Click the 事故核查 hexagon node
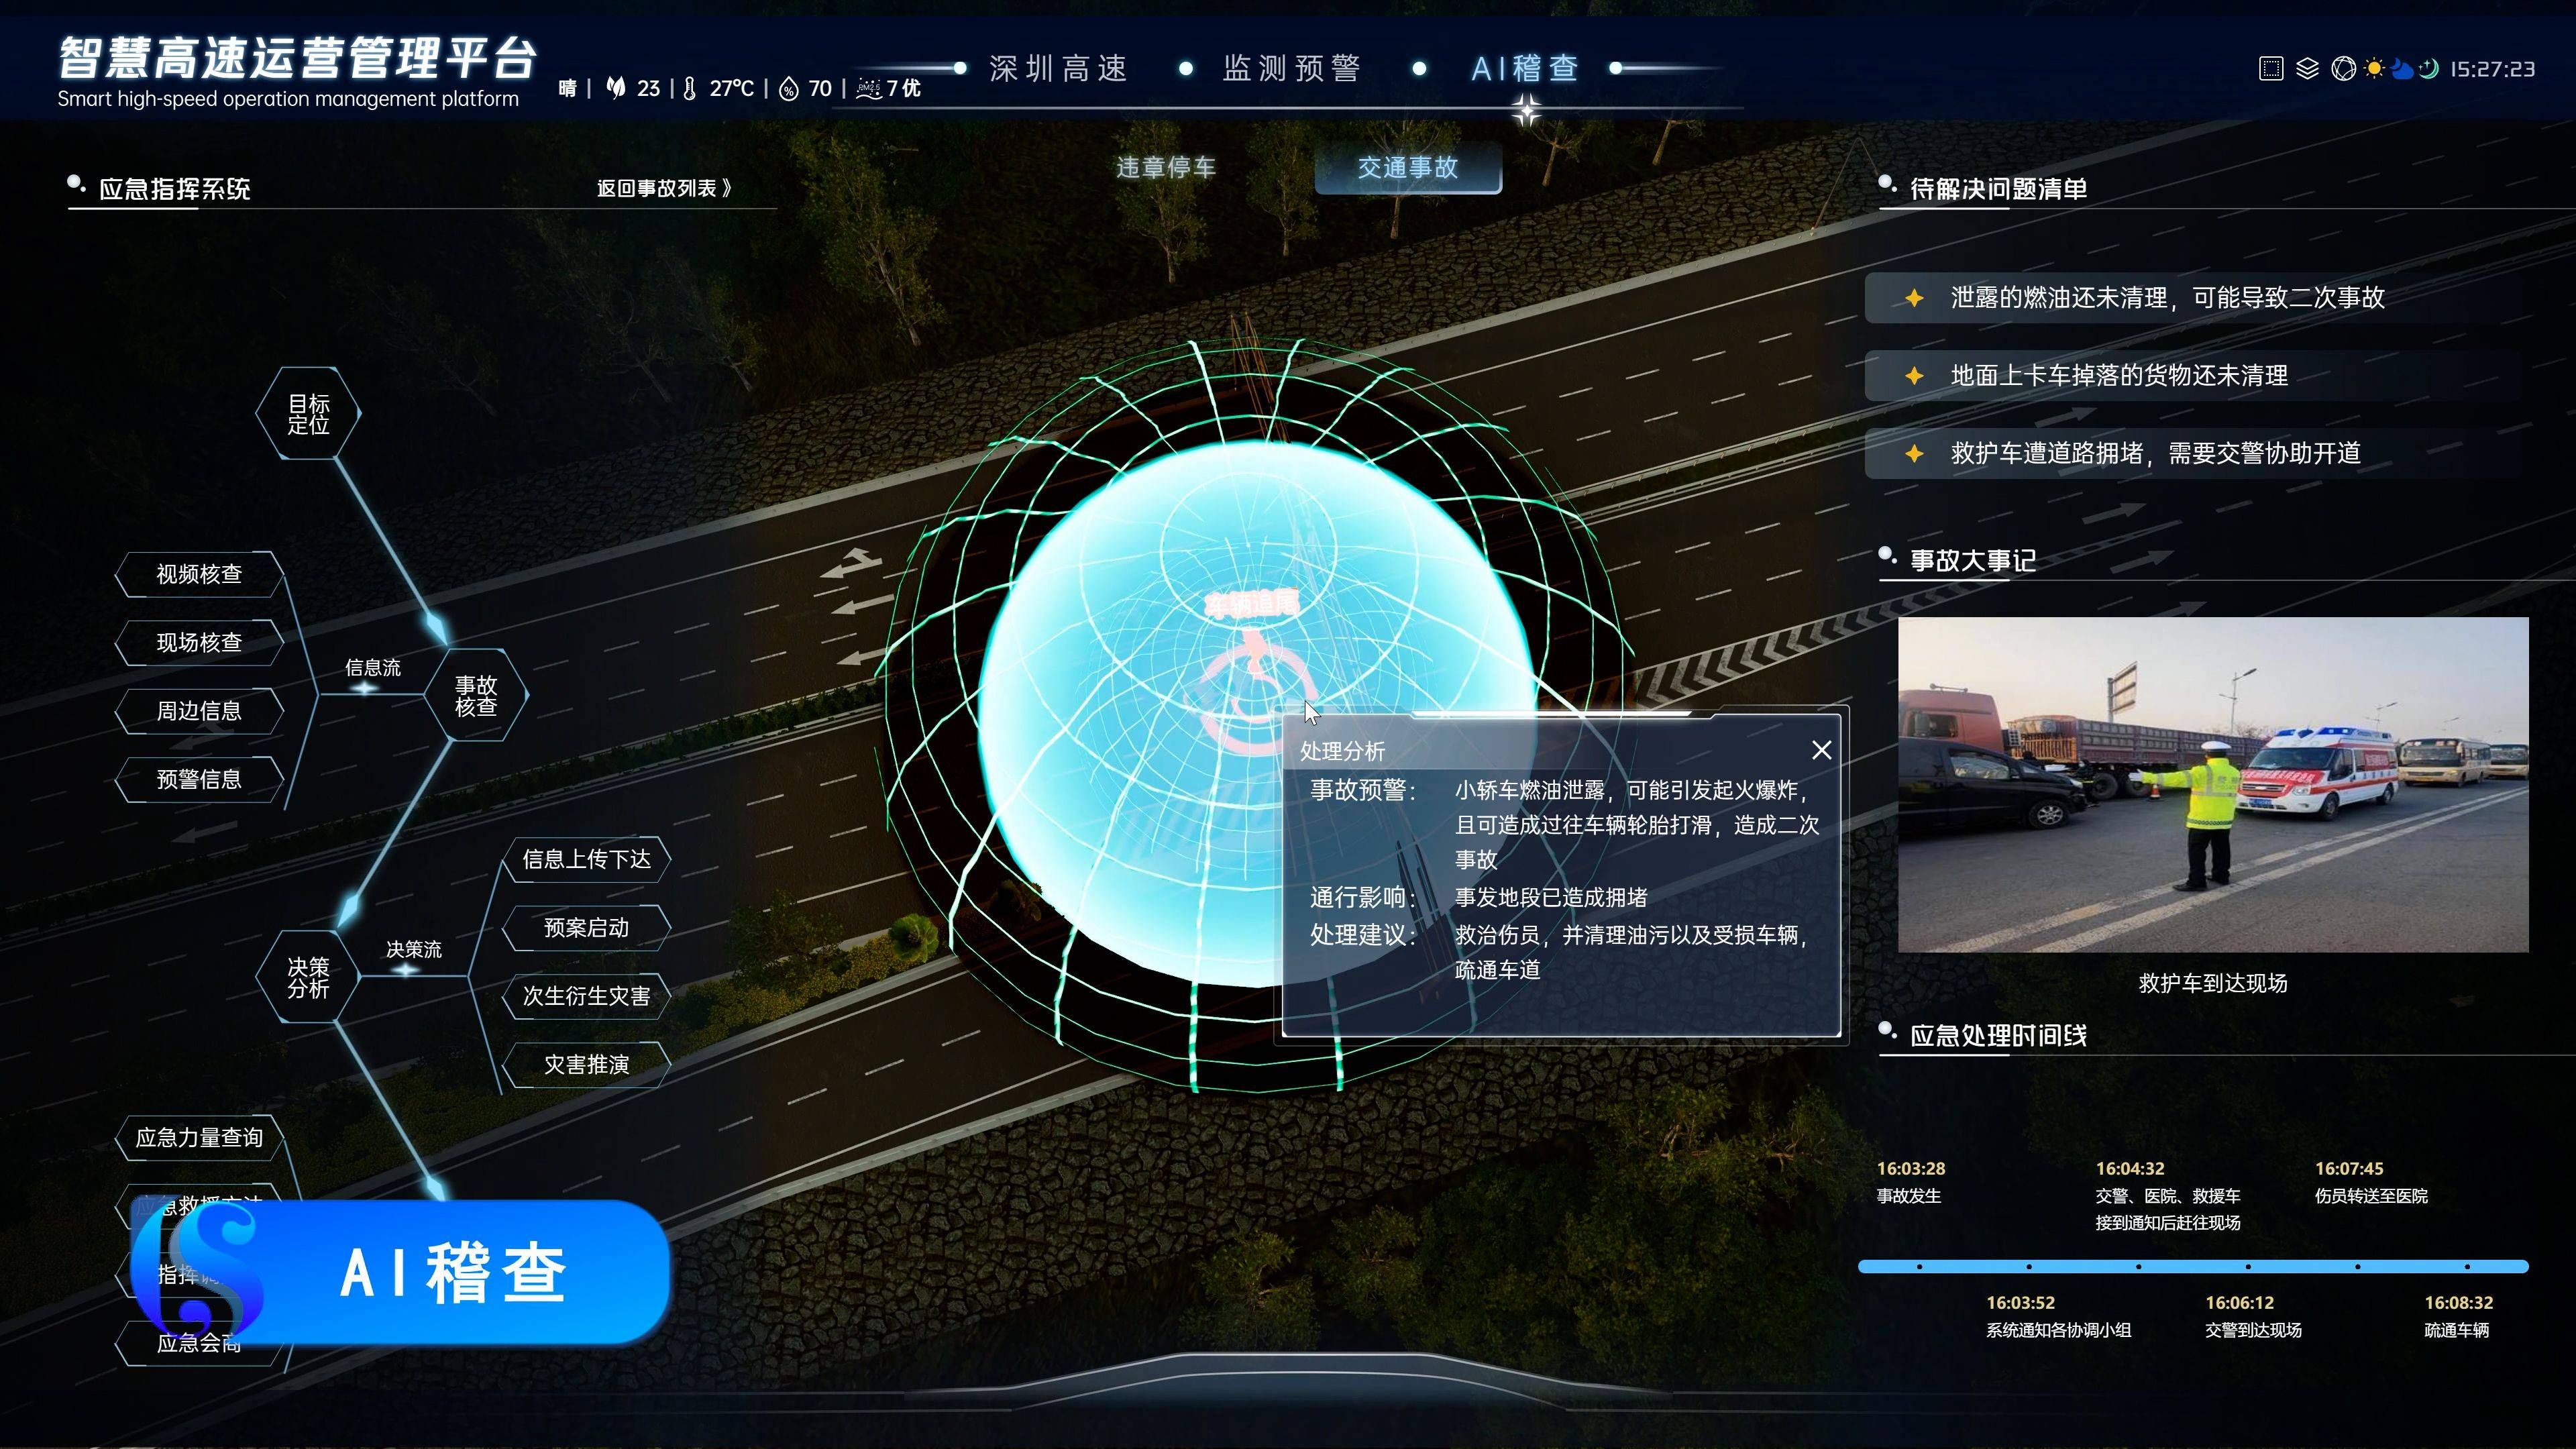 (476, 696)
